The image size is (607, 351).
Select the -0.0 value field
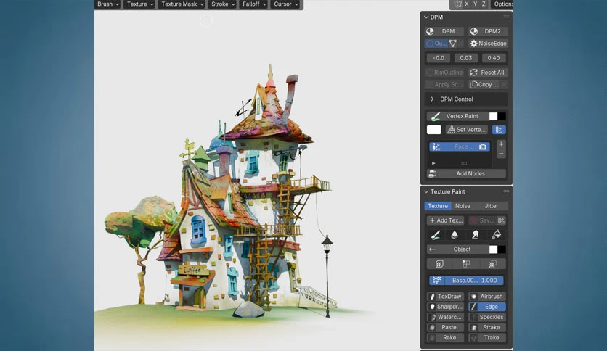tap(439, 58)
